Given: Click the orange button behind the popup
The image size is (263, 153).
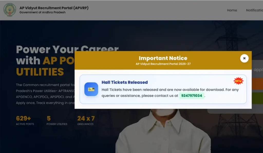Looking at the screenshot, I should [x=257, y=84].
